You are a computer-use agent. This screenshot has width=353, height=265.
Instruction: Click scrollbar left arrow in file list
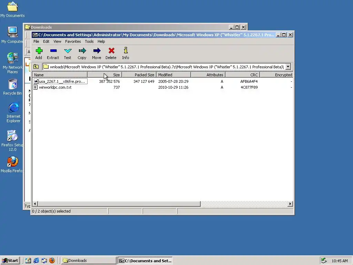35,204
